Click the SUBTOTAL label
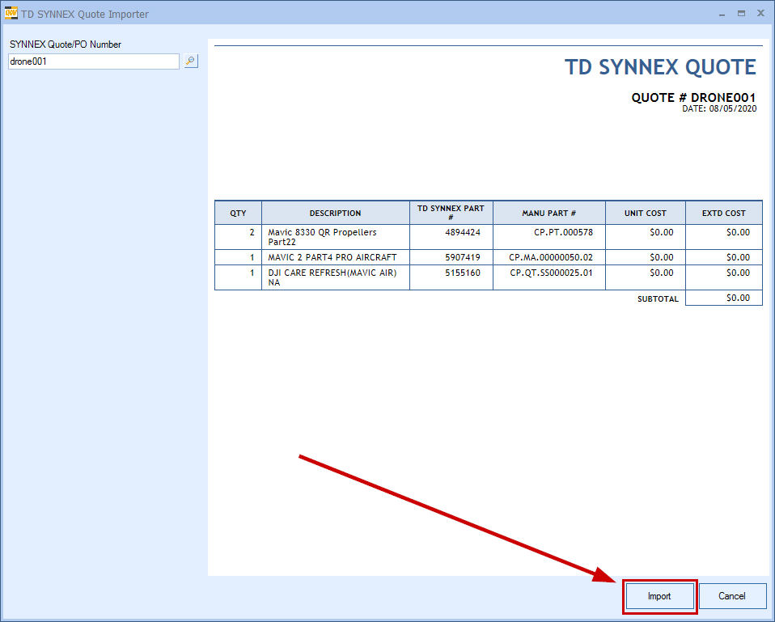 coord(658,299)
